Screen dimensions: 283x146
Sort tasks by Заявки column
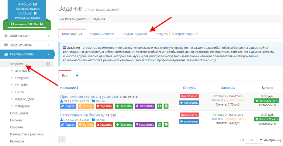coord(228,88)
